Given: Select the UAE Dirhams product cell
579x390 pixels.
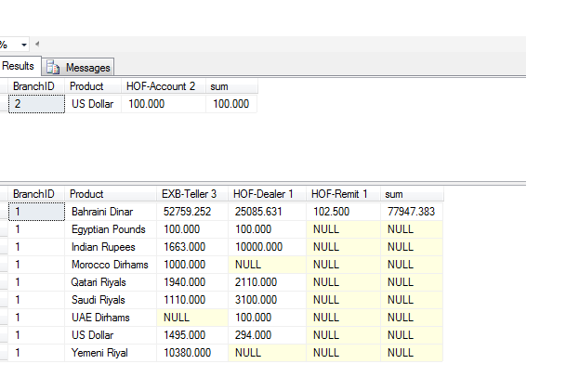Looking at the screenshot, I should coord(111,318).
